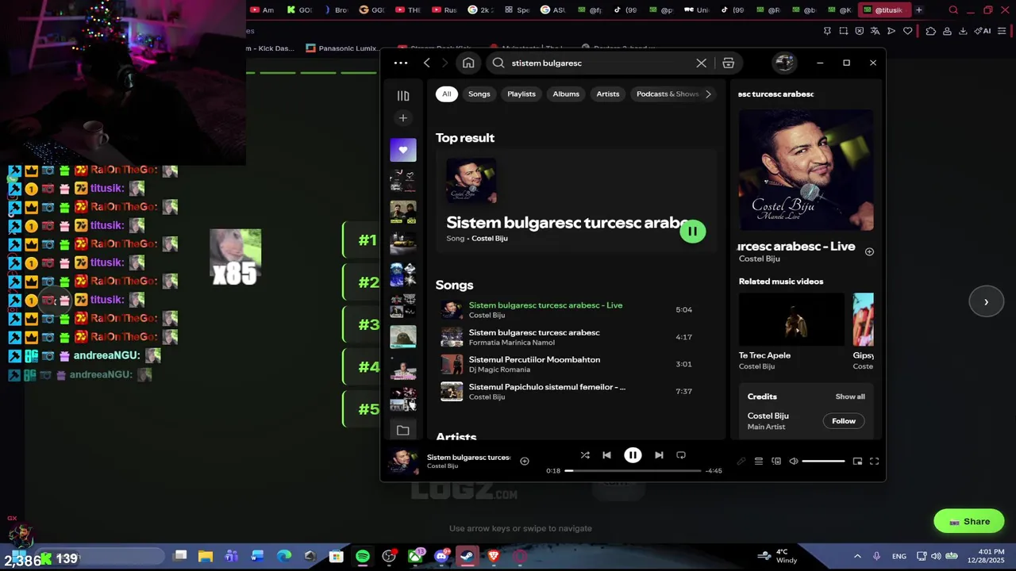Open folder icon at sidebar bottom
This screenshot has height=571, width=1016.
(403, 430)
